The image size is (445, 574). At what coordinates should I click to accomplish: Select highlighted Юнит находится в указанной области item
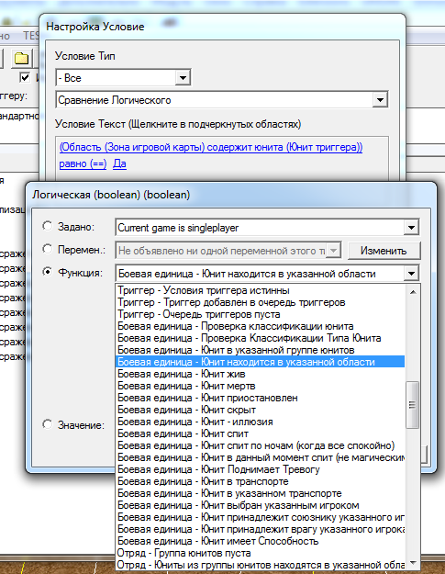tap(260, 362)
